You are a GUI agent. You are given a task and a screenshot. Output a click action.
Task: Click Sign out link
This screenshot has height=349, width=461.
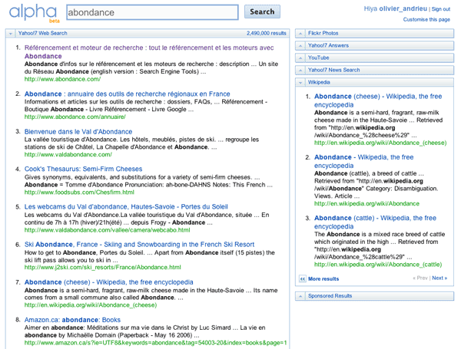click(x=441, y=9)
